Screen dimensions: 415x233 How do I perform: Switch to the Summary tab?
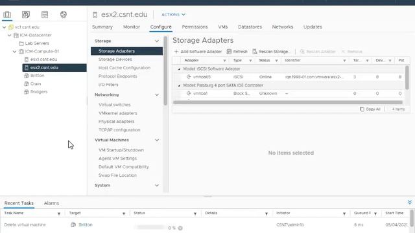(102, 27)
